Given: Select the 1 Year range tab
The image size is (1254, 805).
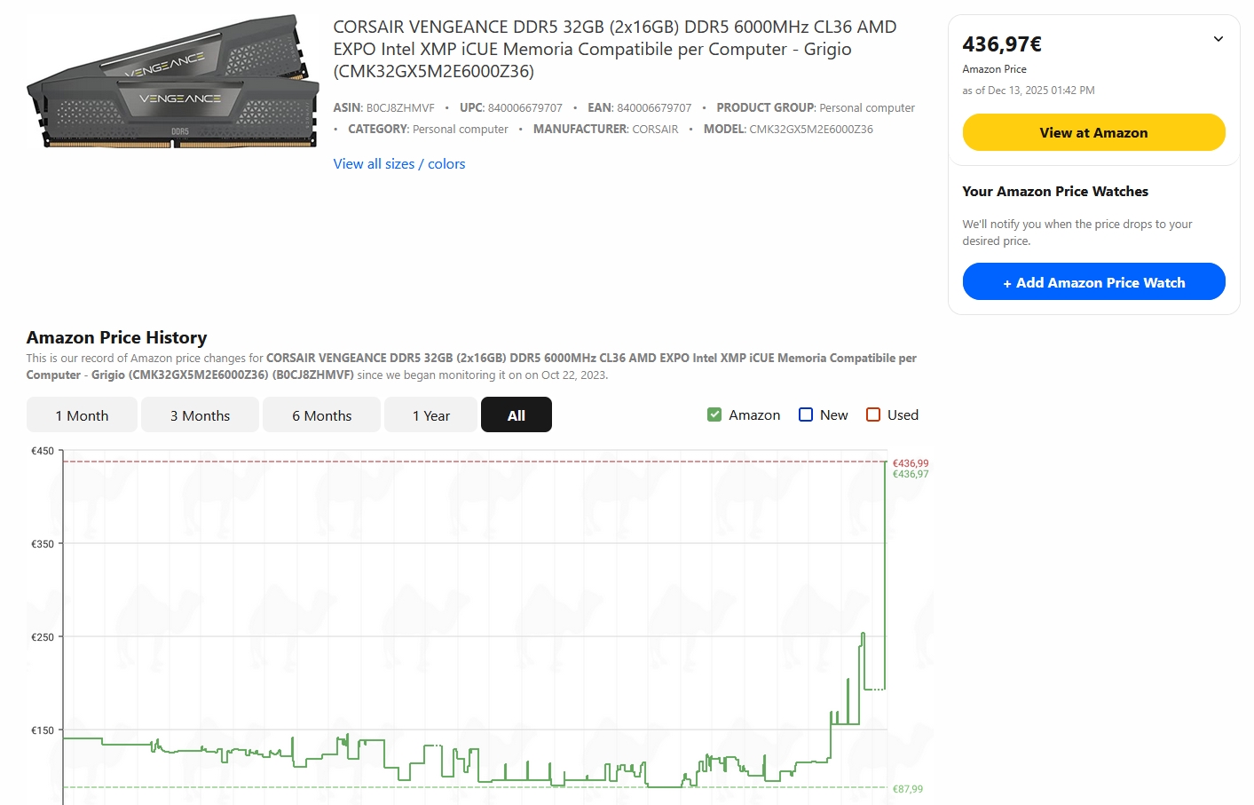Looking at the screenshot, I should (x=430, y=415).
